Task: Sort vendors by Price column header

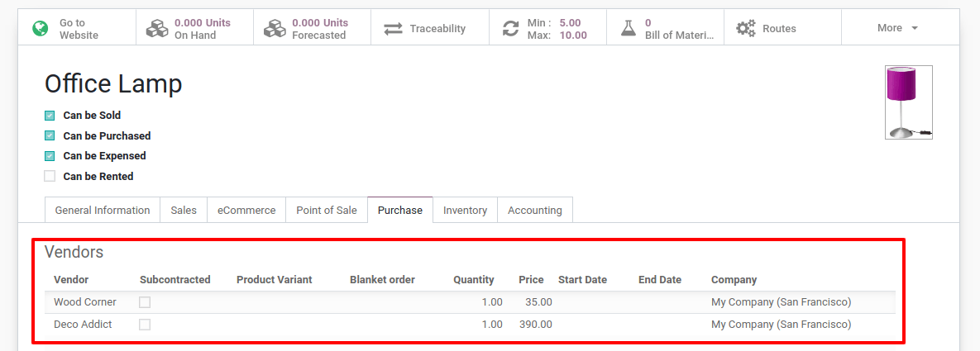Action: (x=531, y=280)
